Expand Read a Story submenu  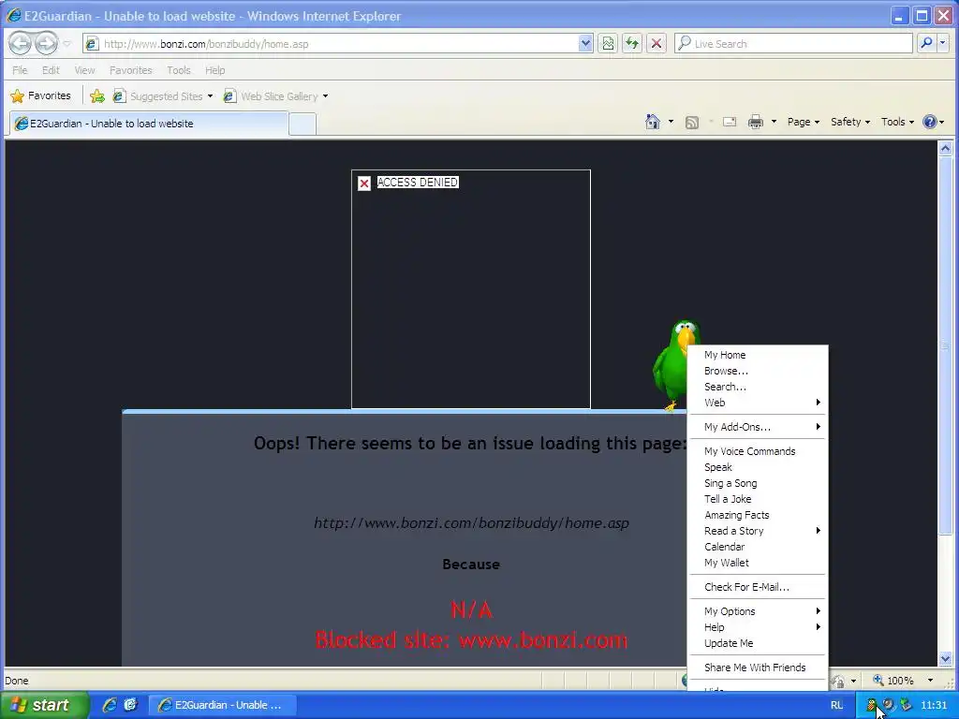pyautogui.click(x=759, y=531)
